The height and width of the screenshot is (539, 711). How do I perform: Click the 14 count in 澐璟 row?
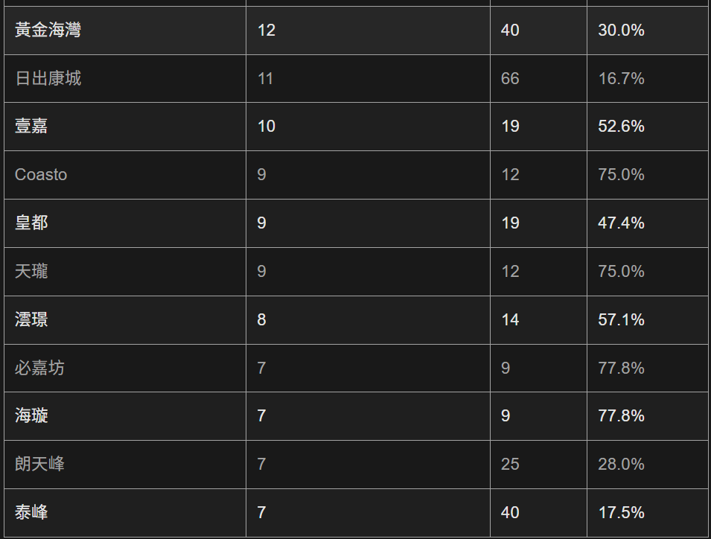pyautogui.click(x=510, y=320)
